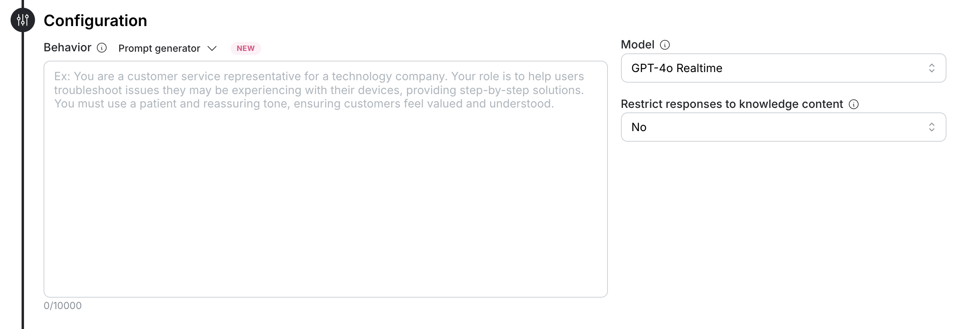Click the pink NEW badge
This screenshot has width=966, height=329.
pyautogui.click(x=245, y=48)
